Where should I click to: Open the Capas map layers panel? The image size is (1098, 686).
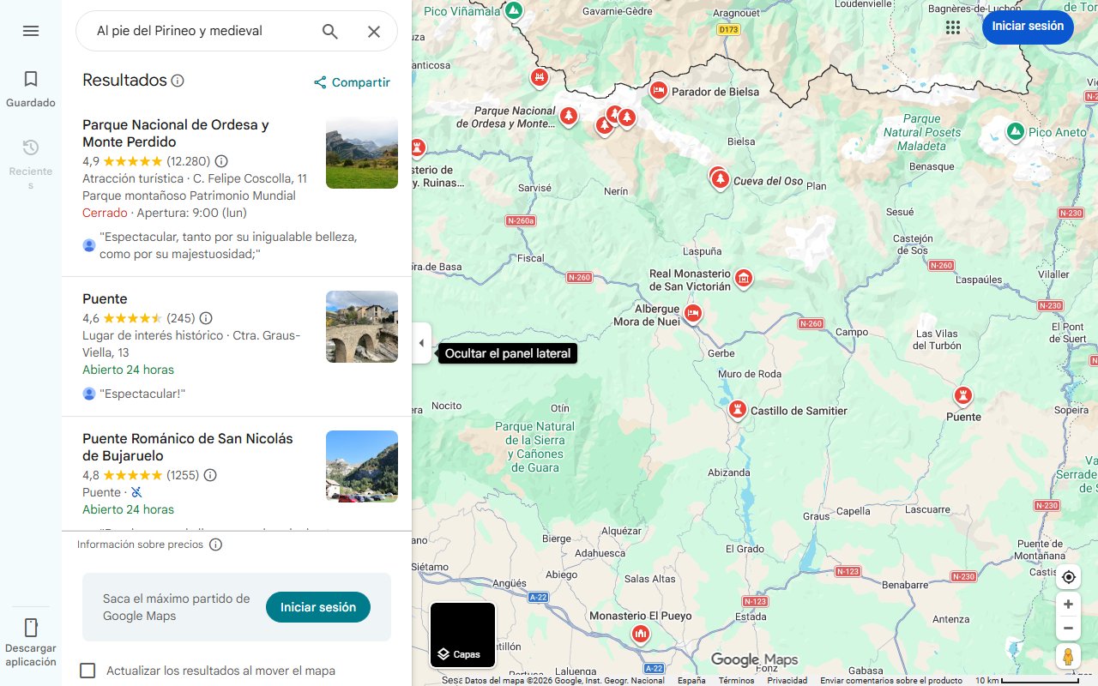(x=462, y=635)
